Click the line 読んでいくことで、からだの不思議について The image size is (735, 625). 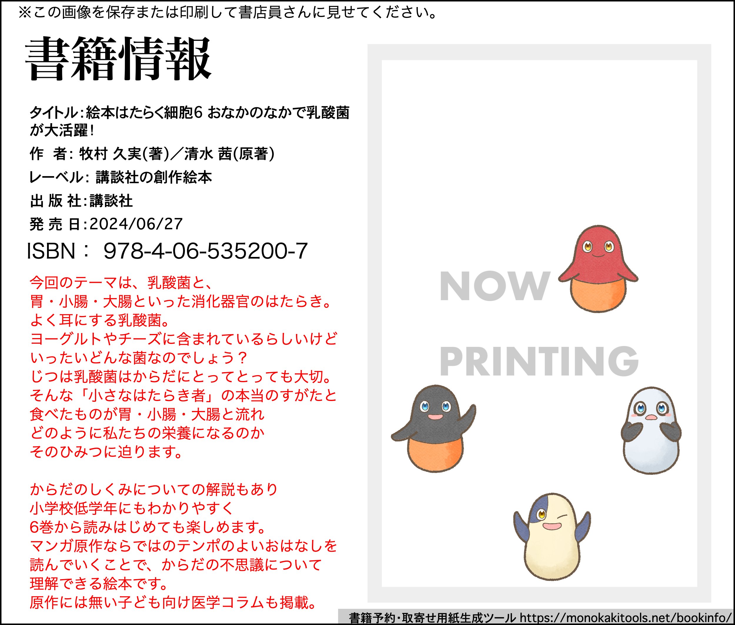pyautogui.click(x=176, y=565)
